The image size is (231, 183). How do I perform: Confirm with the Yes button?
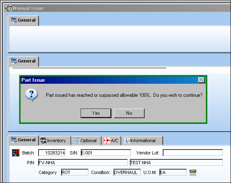(96, 113)
